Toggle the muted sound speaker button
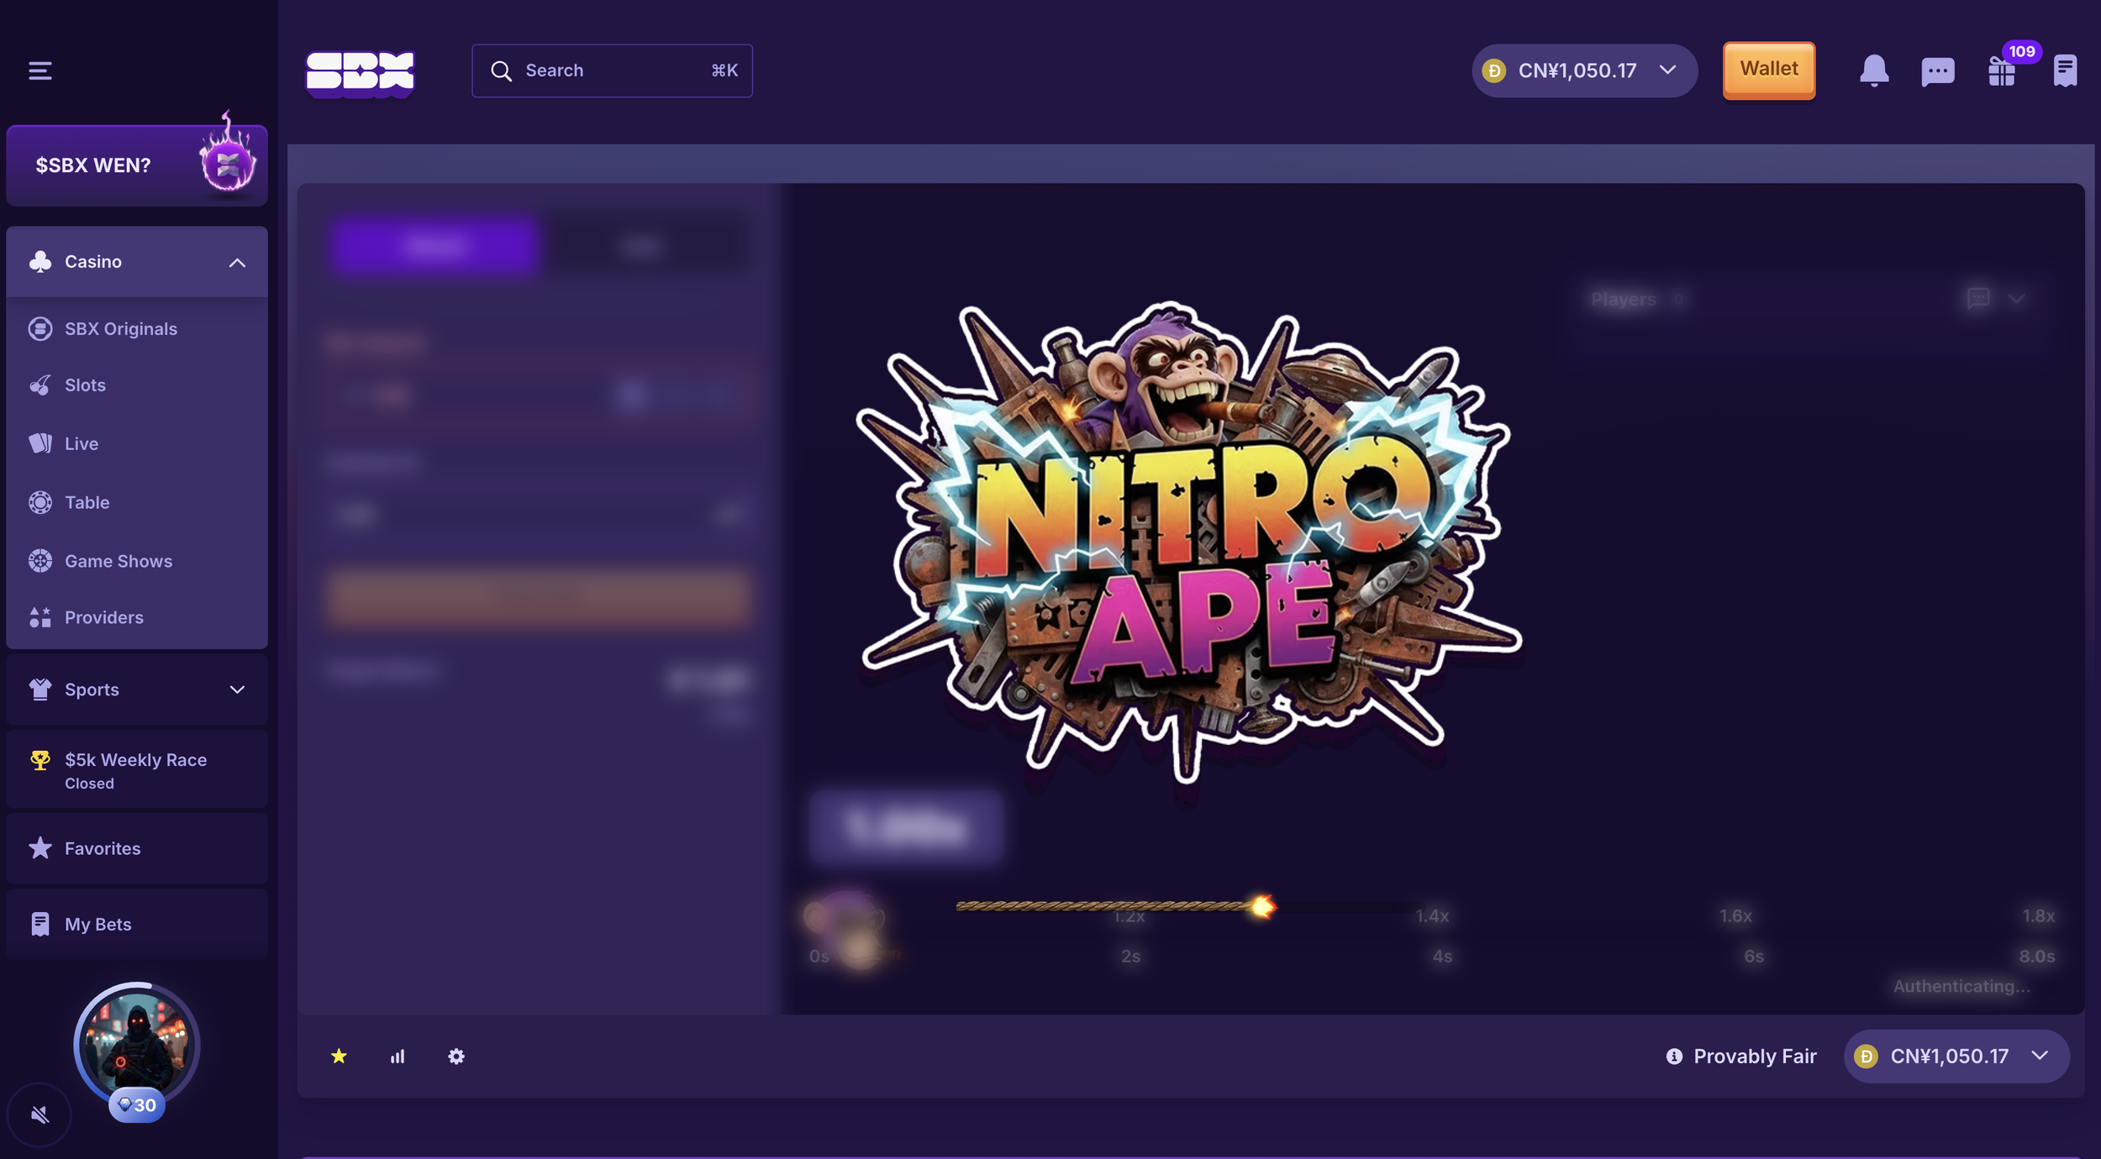The image size is (2101, 1159). [x=39, y=1114]
